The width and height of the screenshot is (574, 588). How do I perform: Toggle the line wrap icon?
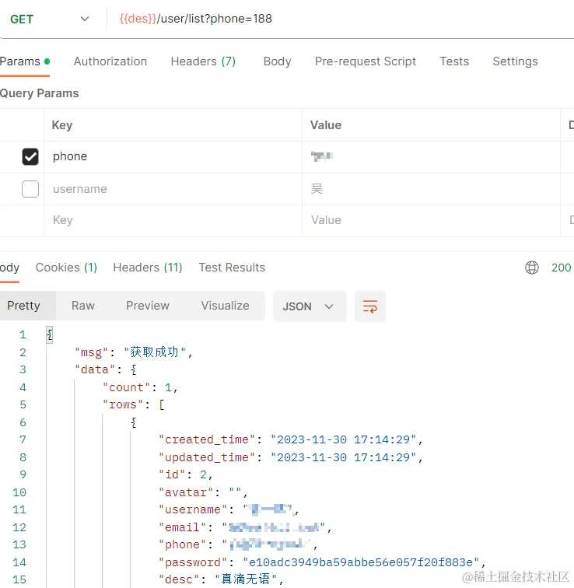click(x=370, y=306)
